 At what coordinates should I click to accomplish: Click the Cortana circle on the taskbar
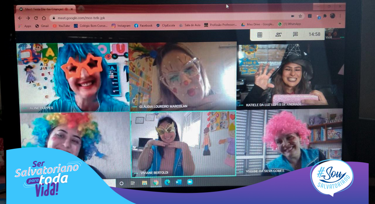(121, 183)
